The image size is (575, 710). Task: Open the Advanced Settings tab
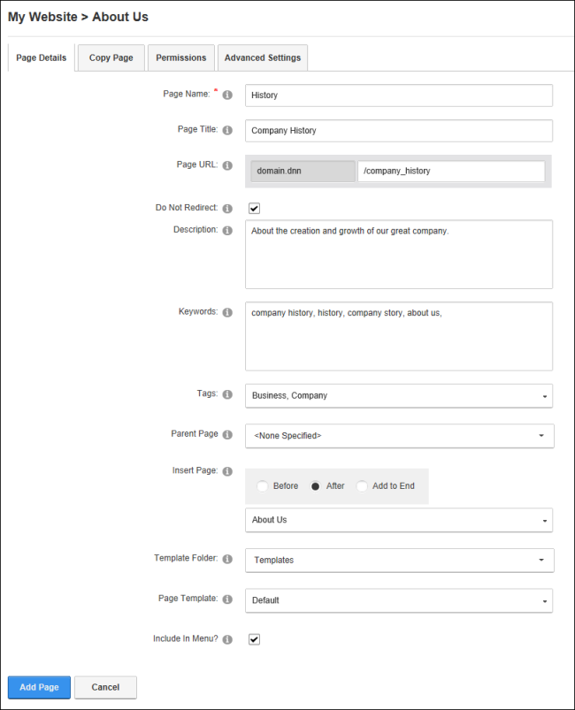(263, 57)
